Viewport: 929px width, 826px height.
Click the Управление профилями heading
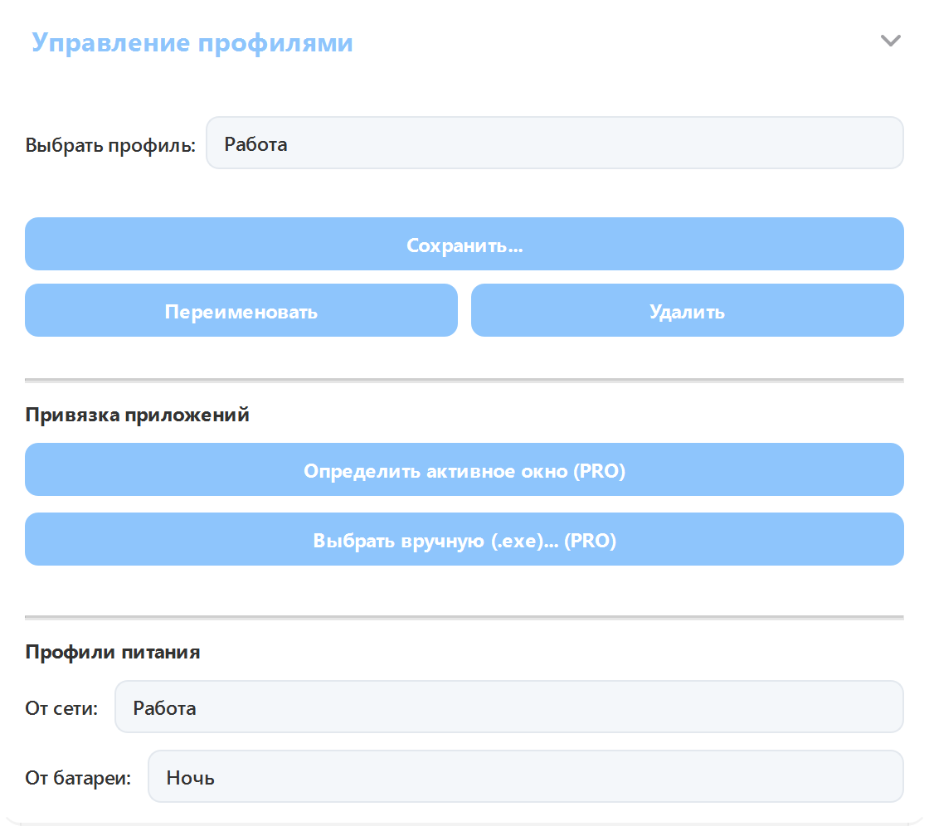(192, 42)
